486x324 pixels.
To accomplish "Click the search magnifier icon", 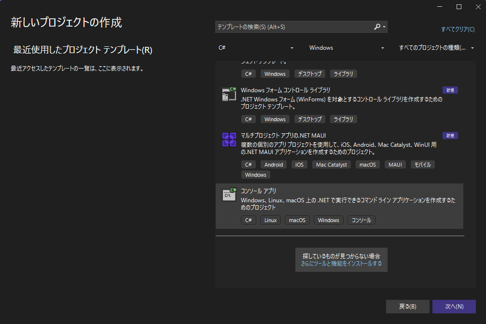I will pyautogui.click(x=378, y=27).
